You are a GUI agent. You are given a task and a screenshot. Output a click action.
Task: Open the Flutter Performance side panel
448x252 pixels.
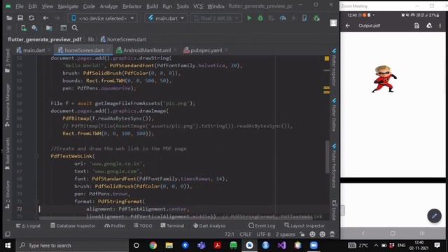point(334,167)
